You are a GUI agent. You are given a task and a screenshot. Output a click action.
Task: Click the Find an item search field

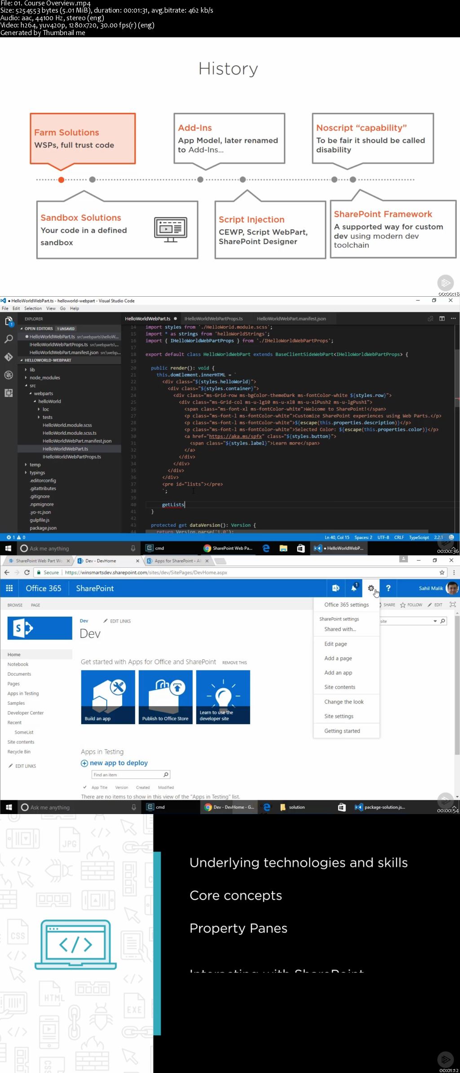pyautogui.click(x=131, y=775)
